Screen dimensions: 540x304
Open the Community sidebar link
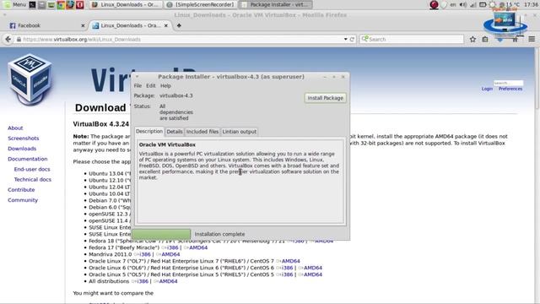pos(23,200)
